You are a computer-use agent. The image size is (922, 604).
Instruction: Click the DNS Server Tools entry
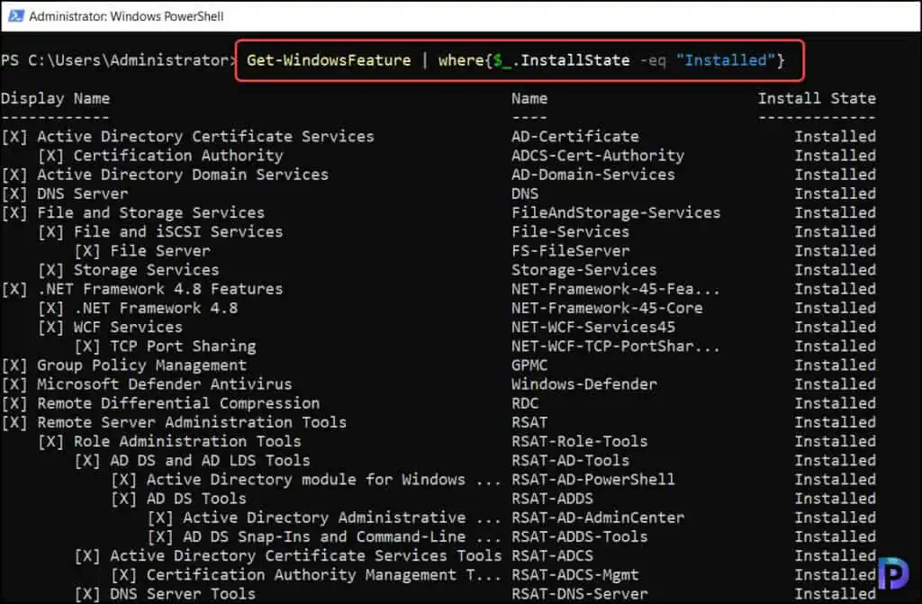point(183,594)
